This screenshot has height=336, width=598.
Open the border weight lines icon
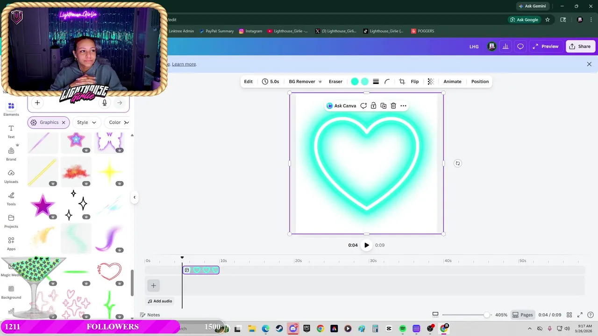pyautogui.click(x=376, y=82)
